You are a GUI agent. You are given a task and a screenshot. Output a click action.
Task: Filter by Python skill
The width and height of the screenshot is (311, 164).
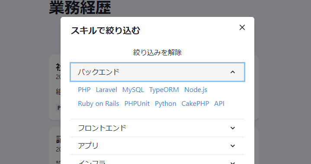[x=166, y=104]
